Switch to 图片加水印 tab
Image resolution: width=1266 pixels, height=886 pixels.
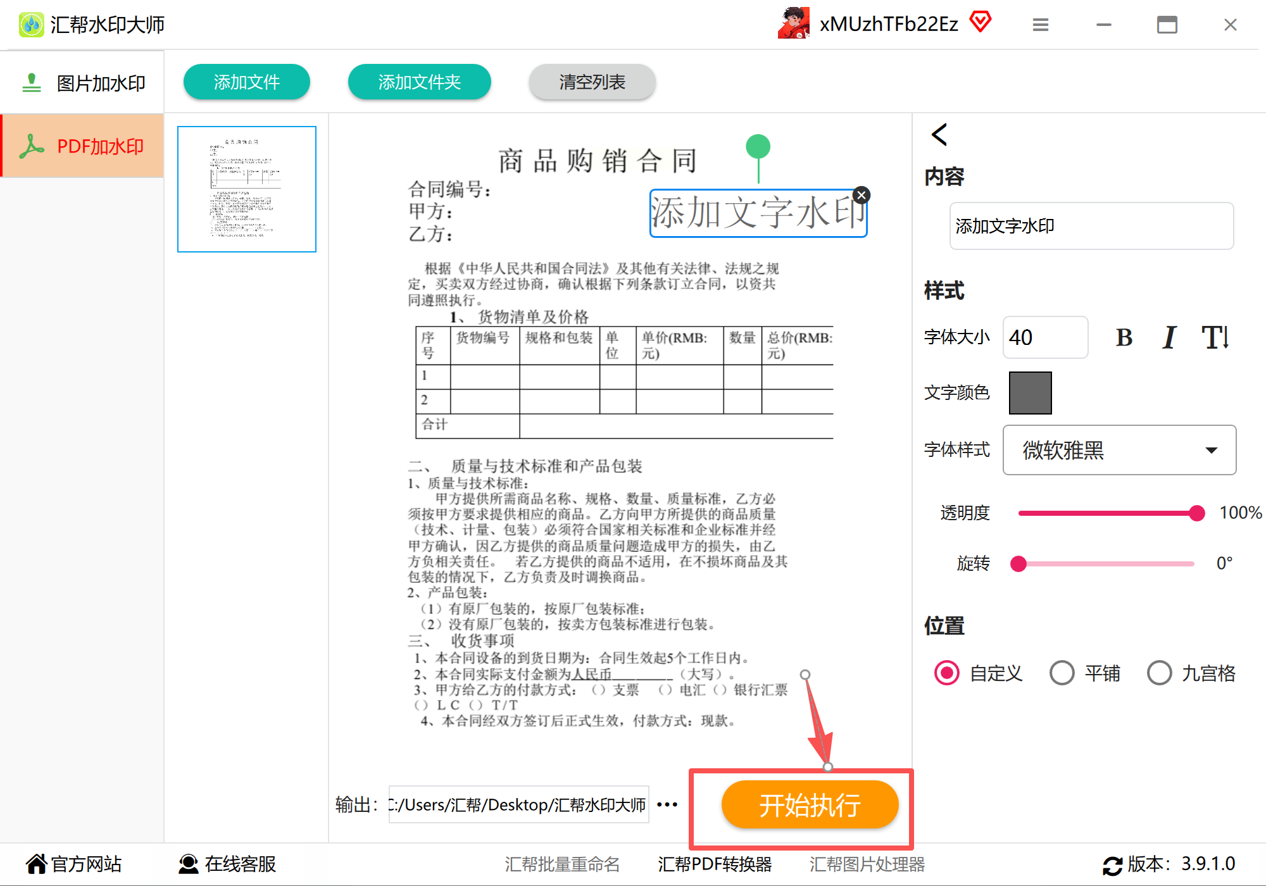pyautogui.click(x=82, y=83)
